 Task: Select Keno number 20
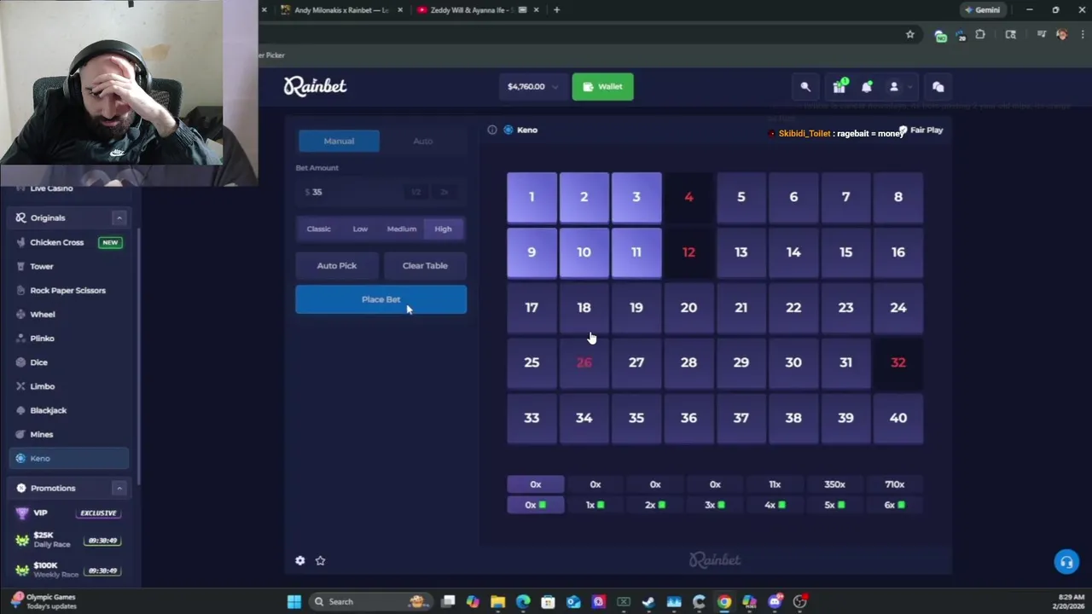pyautogui.click(x=688, y=308)
